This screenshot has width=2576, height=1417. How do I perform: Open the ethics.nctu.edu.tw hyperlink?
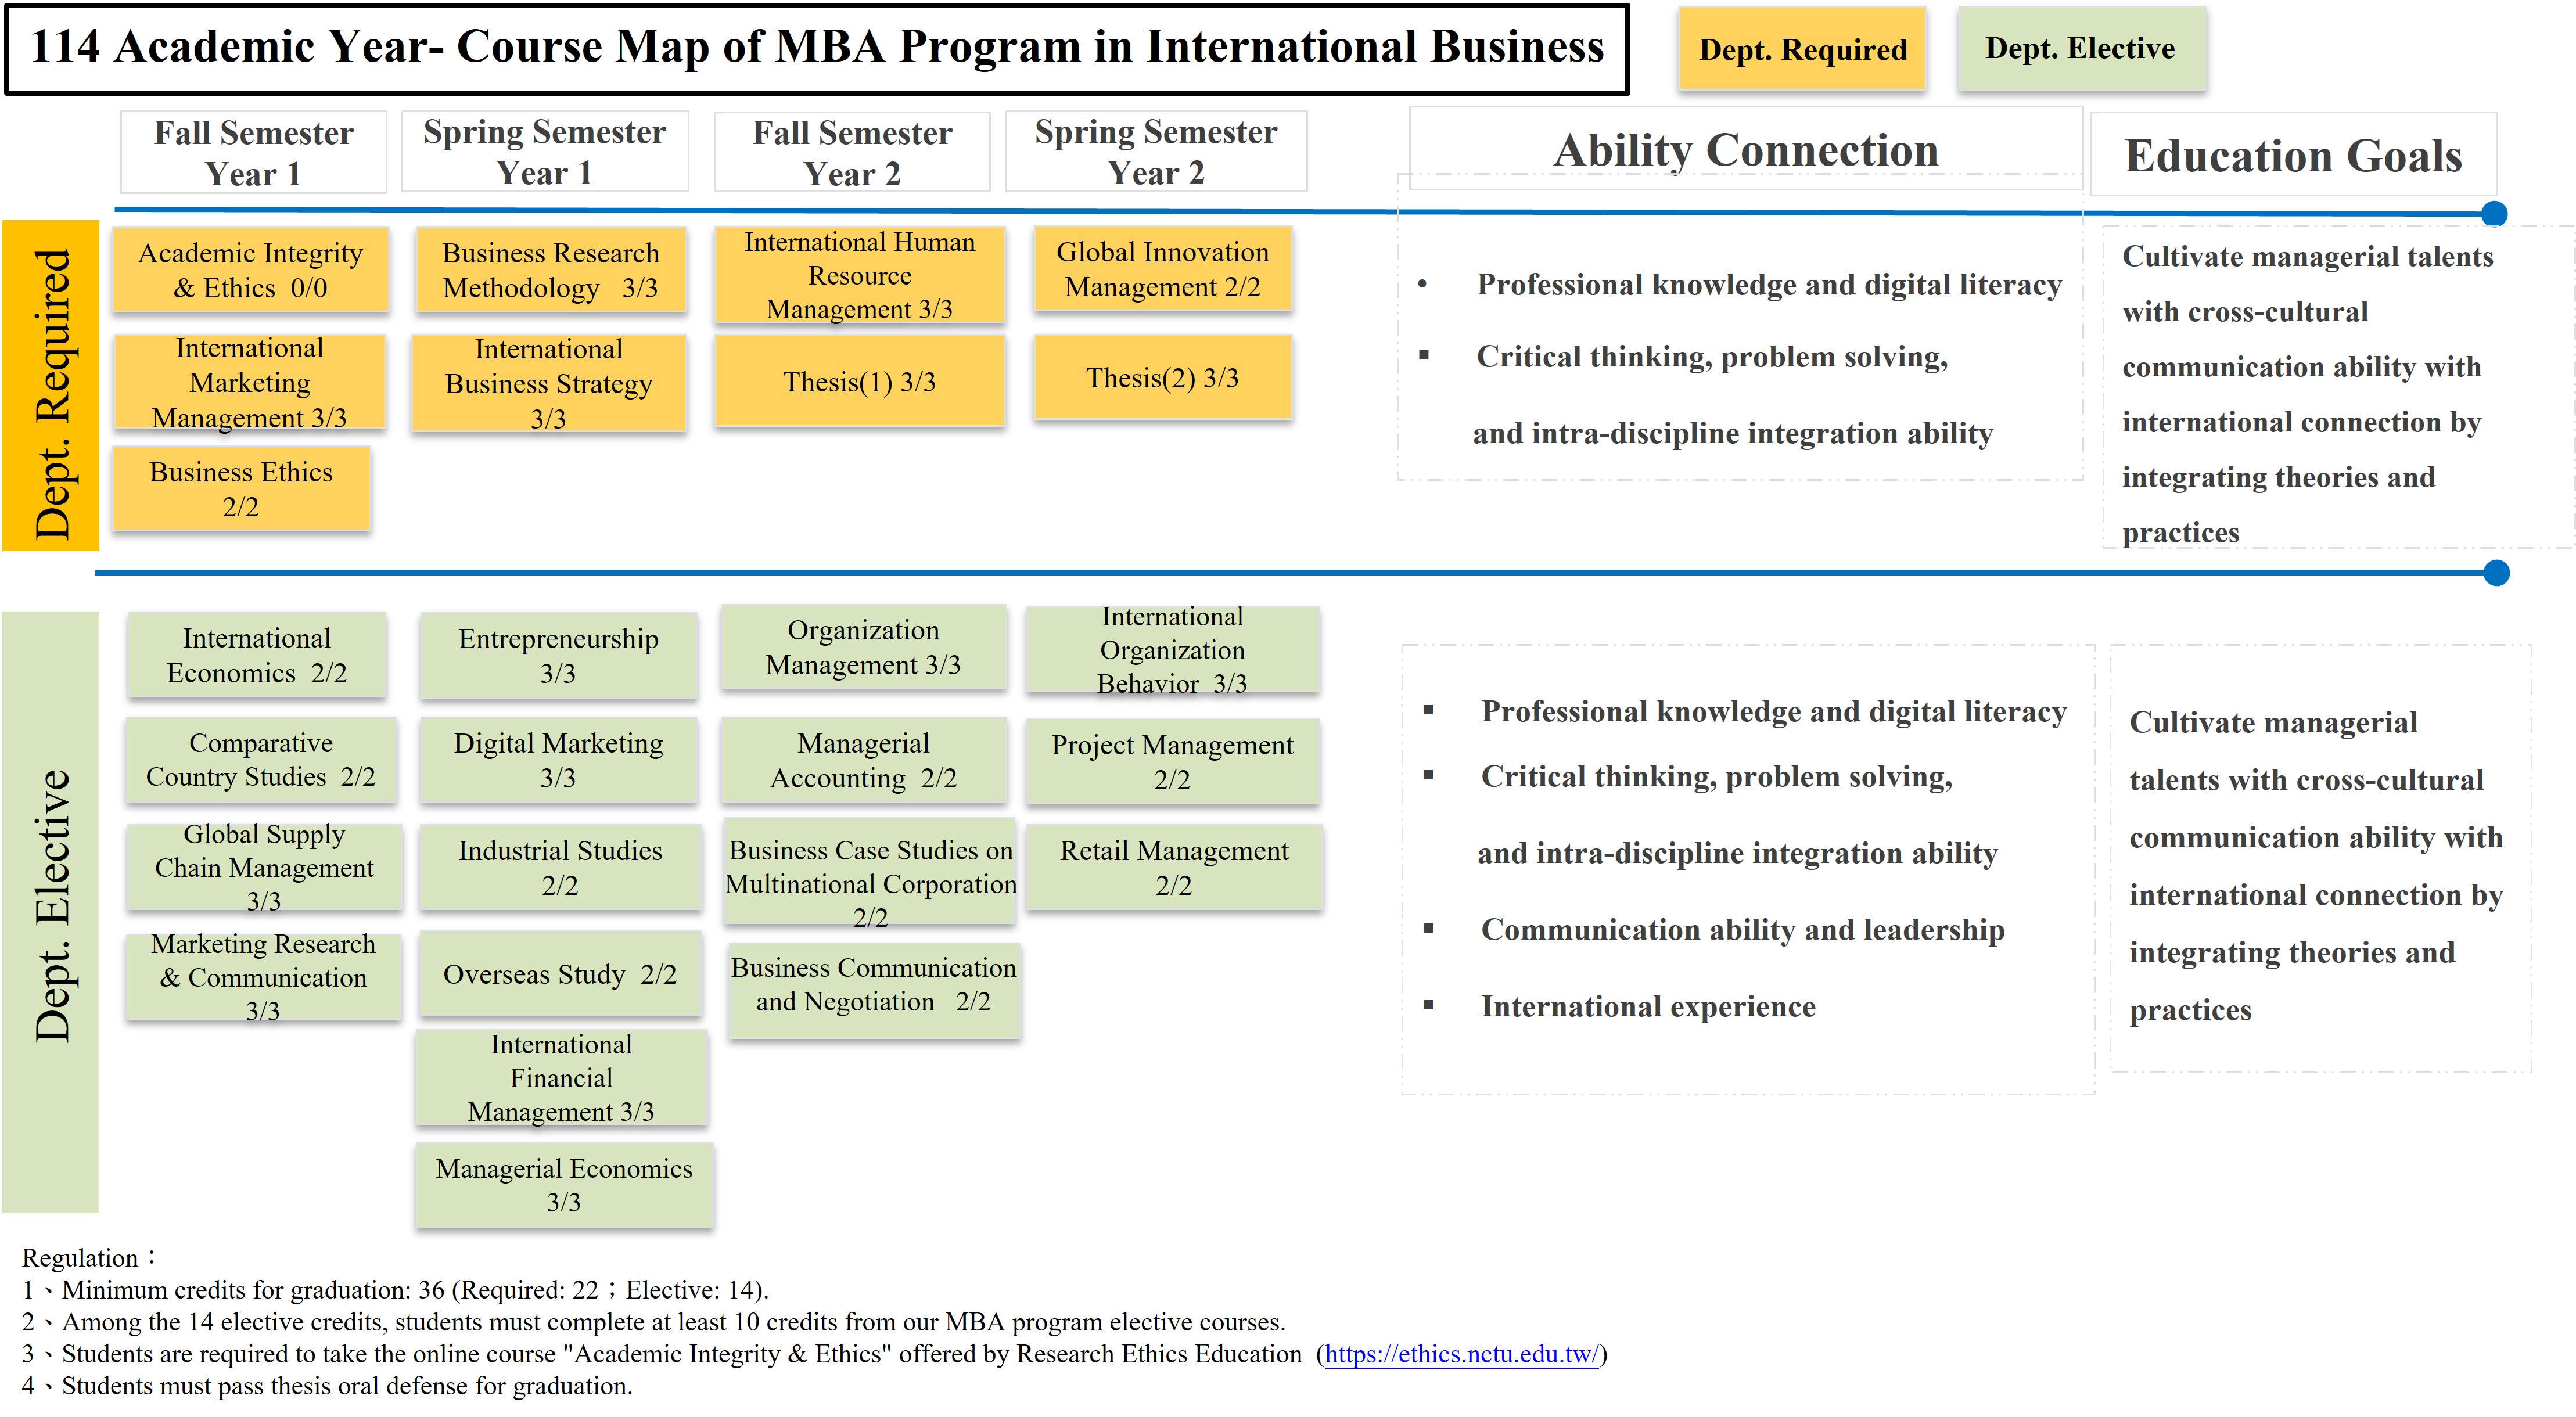pyautogui.click(x=1461, y=1354)
